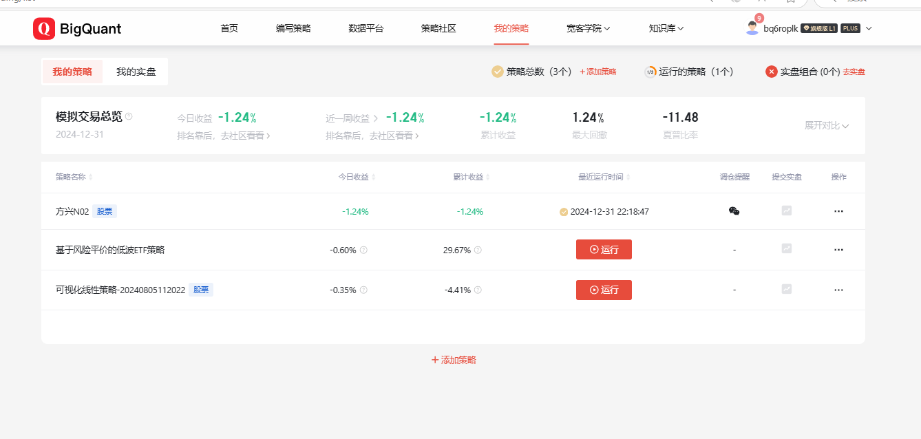Expand the 宽客学院 dropdown menu

[x=588, y=28]
